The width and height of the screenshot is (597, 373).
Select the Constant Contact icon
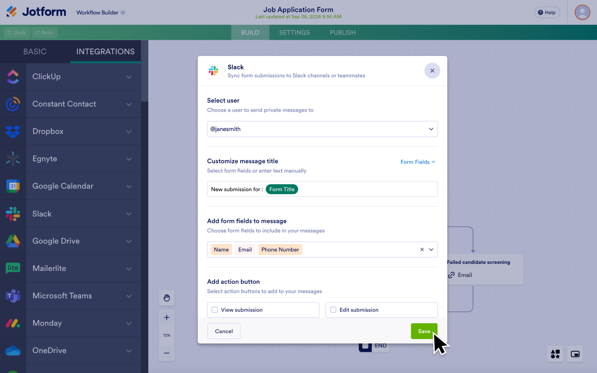13,104
